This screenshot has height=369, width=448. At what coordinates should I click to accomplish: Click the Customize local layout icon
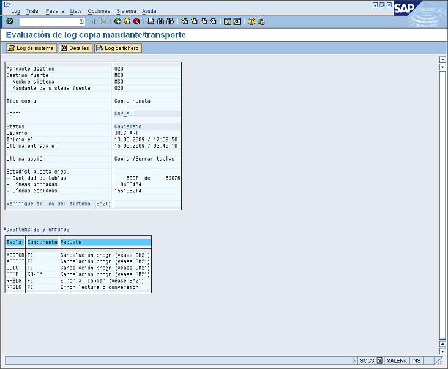point(261,21)
